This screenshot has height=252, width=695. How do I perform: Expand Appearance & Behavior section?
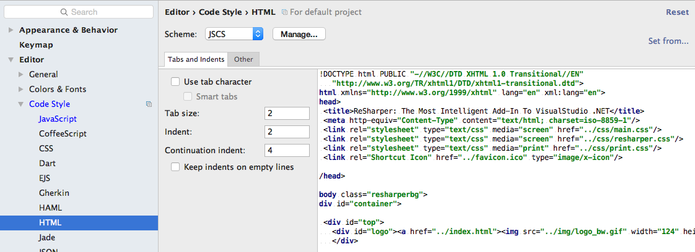(11, 30)
